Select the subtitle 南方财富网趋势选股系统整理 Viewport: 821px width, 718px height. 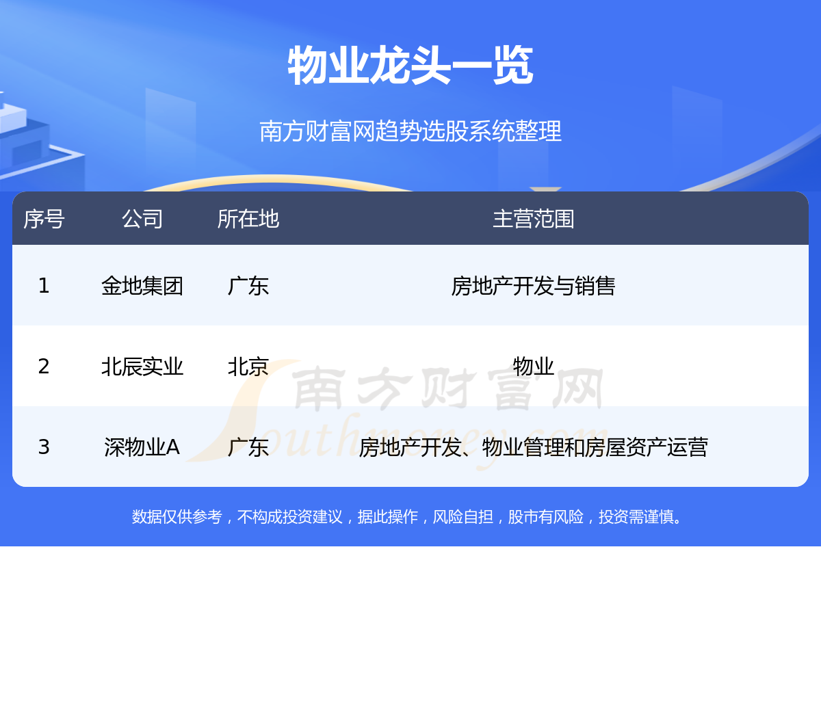pyautogui.click(x=410, y=131)
